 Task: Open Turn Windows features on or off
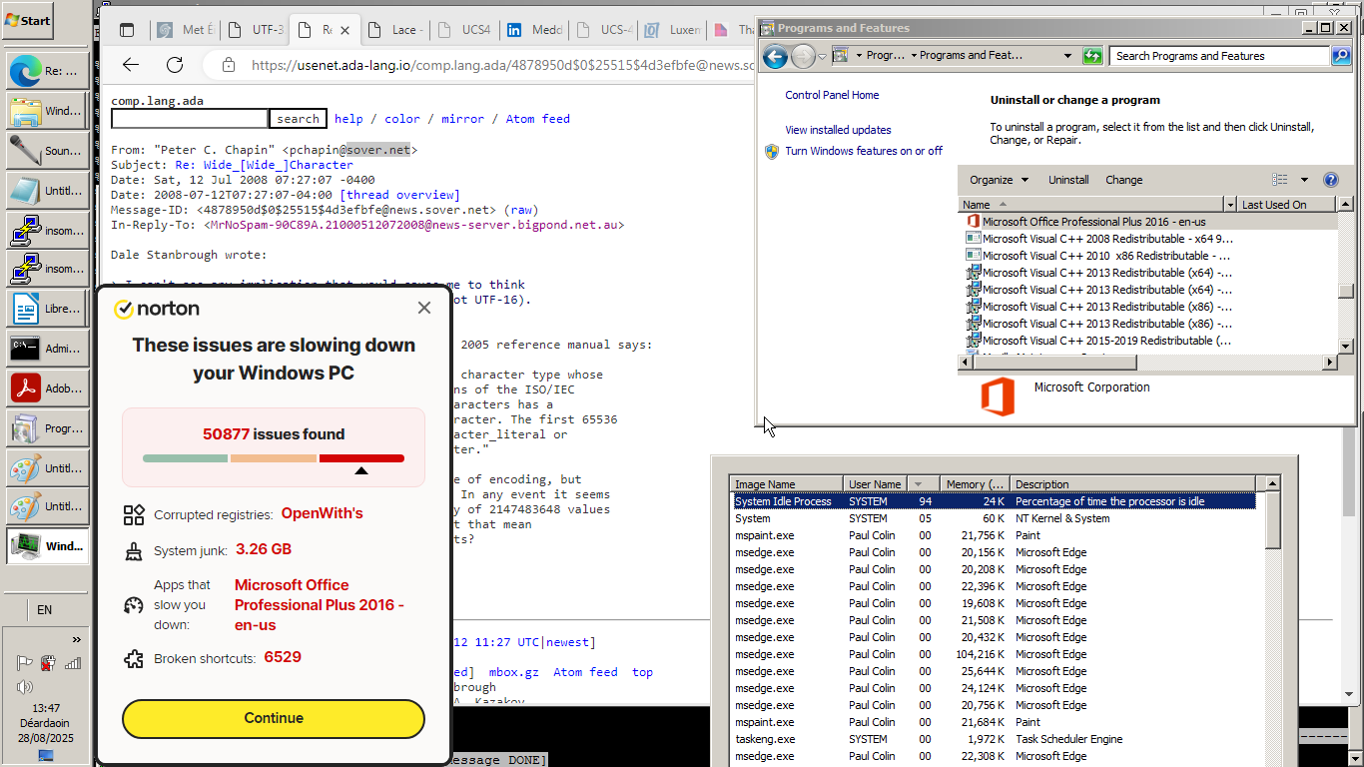tap(864, 151)
